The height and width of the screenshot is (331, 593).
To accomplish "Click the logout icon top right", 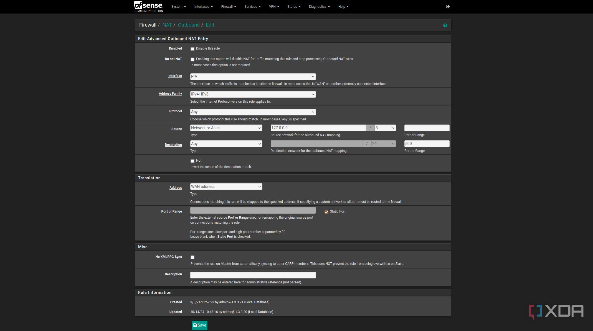I will coord(448,6).
